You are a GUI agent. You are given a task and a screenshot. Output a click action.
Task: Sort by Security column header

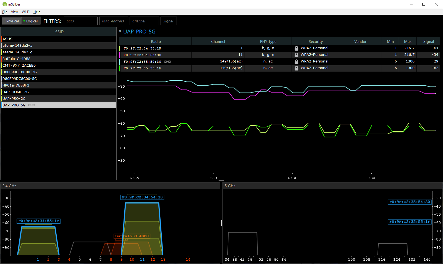point(316,41)
